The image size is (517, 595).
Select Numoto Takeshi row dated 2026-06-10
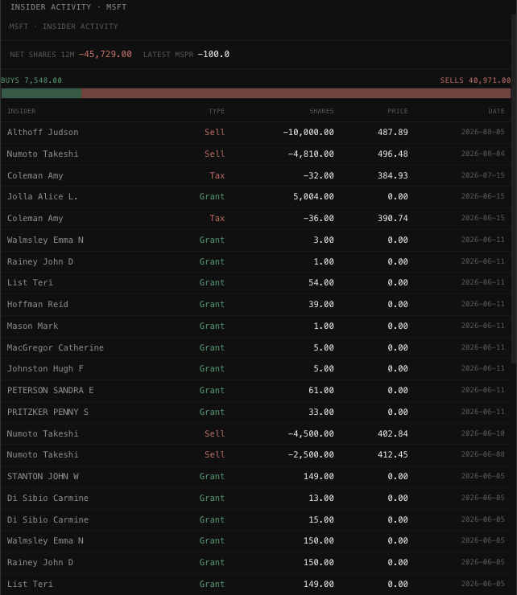[256, 433]
